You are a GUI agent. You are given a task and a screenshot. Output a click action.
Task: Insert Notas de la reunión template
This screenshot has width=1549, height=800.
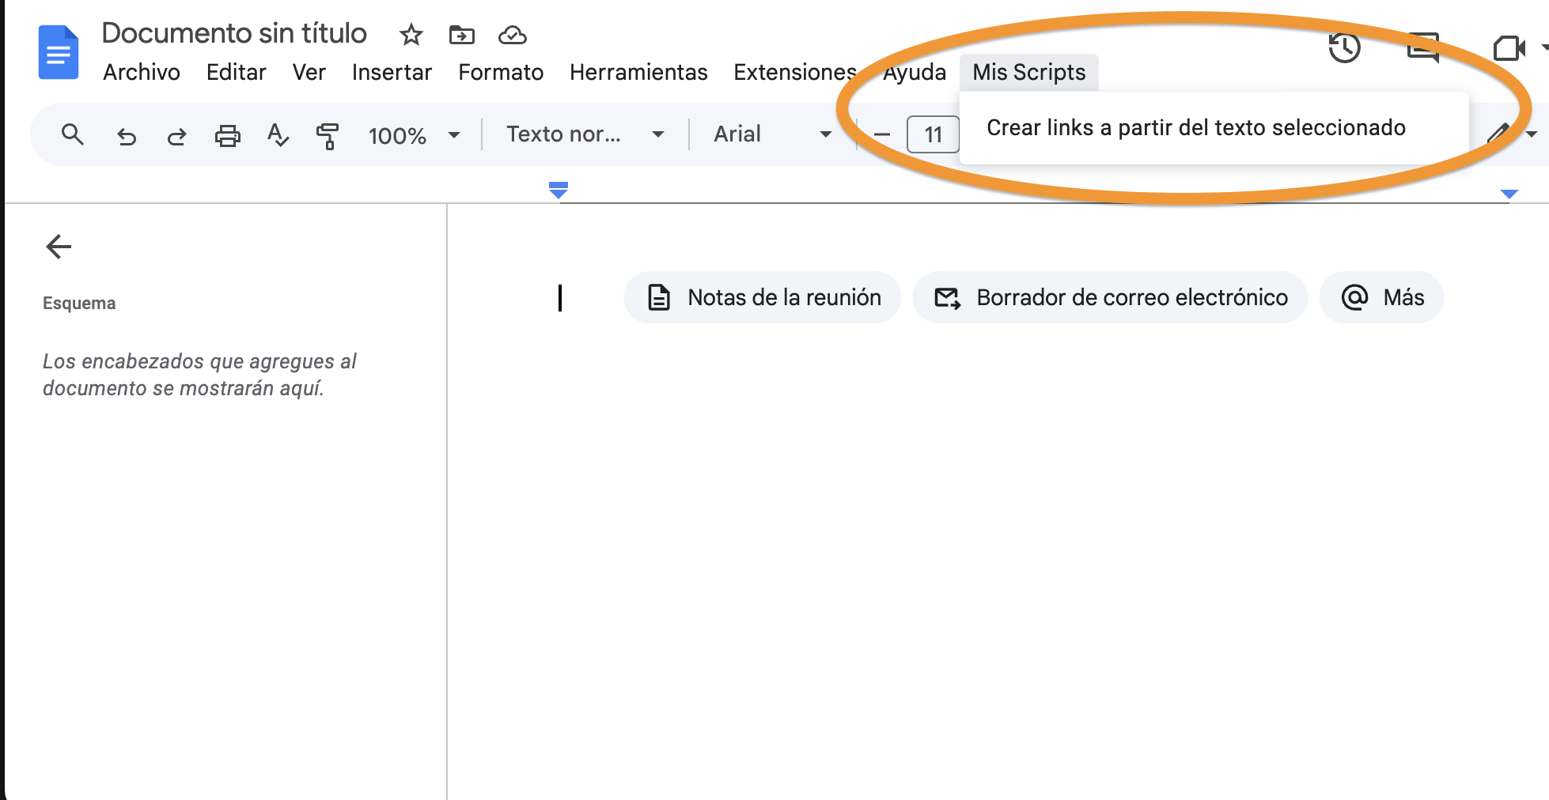tap(763, 297)
